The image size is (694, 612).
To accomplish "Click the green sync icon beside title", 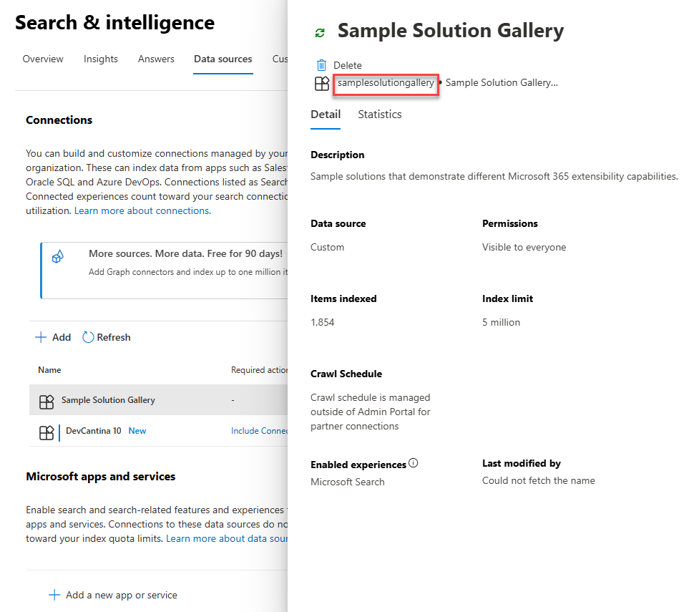I will coord(320,32).
